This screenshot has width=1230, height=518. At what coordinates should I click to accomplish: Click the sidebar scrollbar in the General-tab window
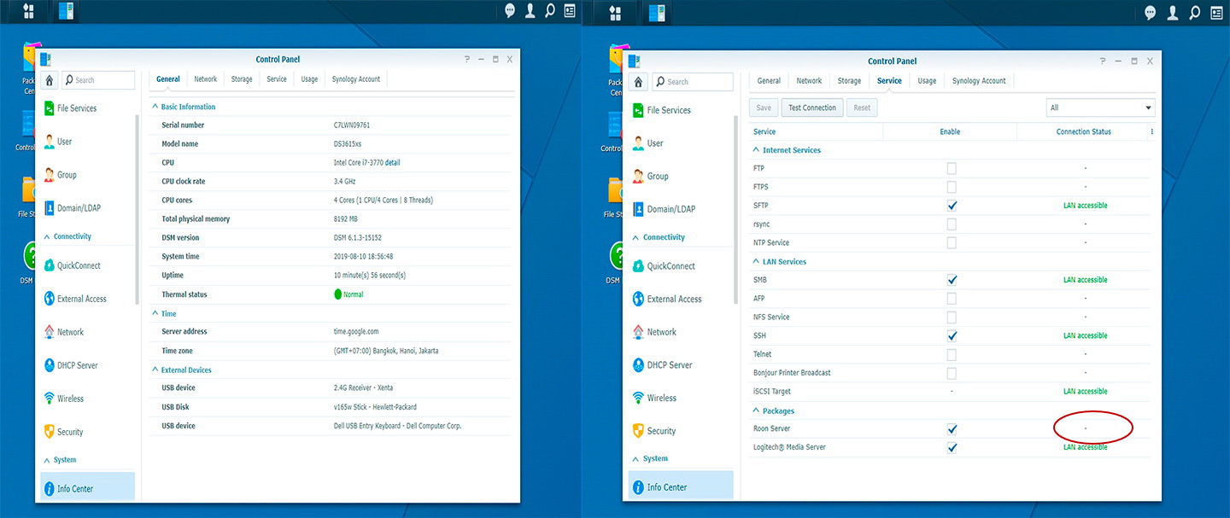point(138,209)
